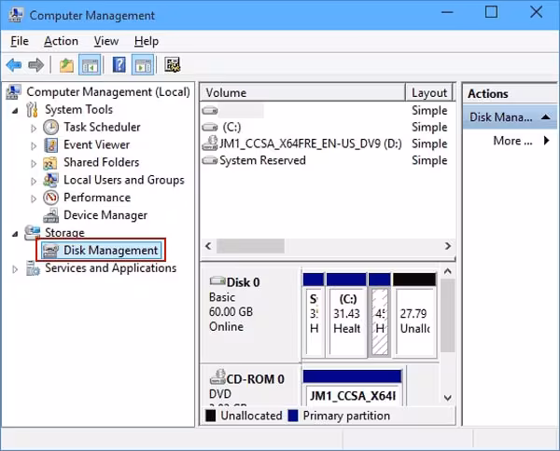Expand the Performance node
This screenshot has height=451, width=560.
[34, 198]
